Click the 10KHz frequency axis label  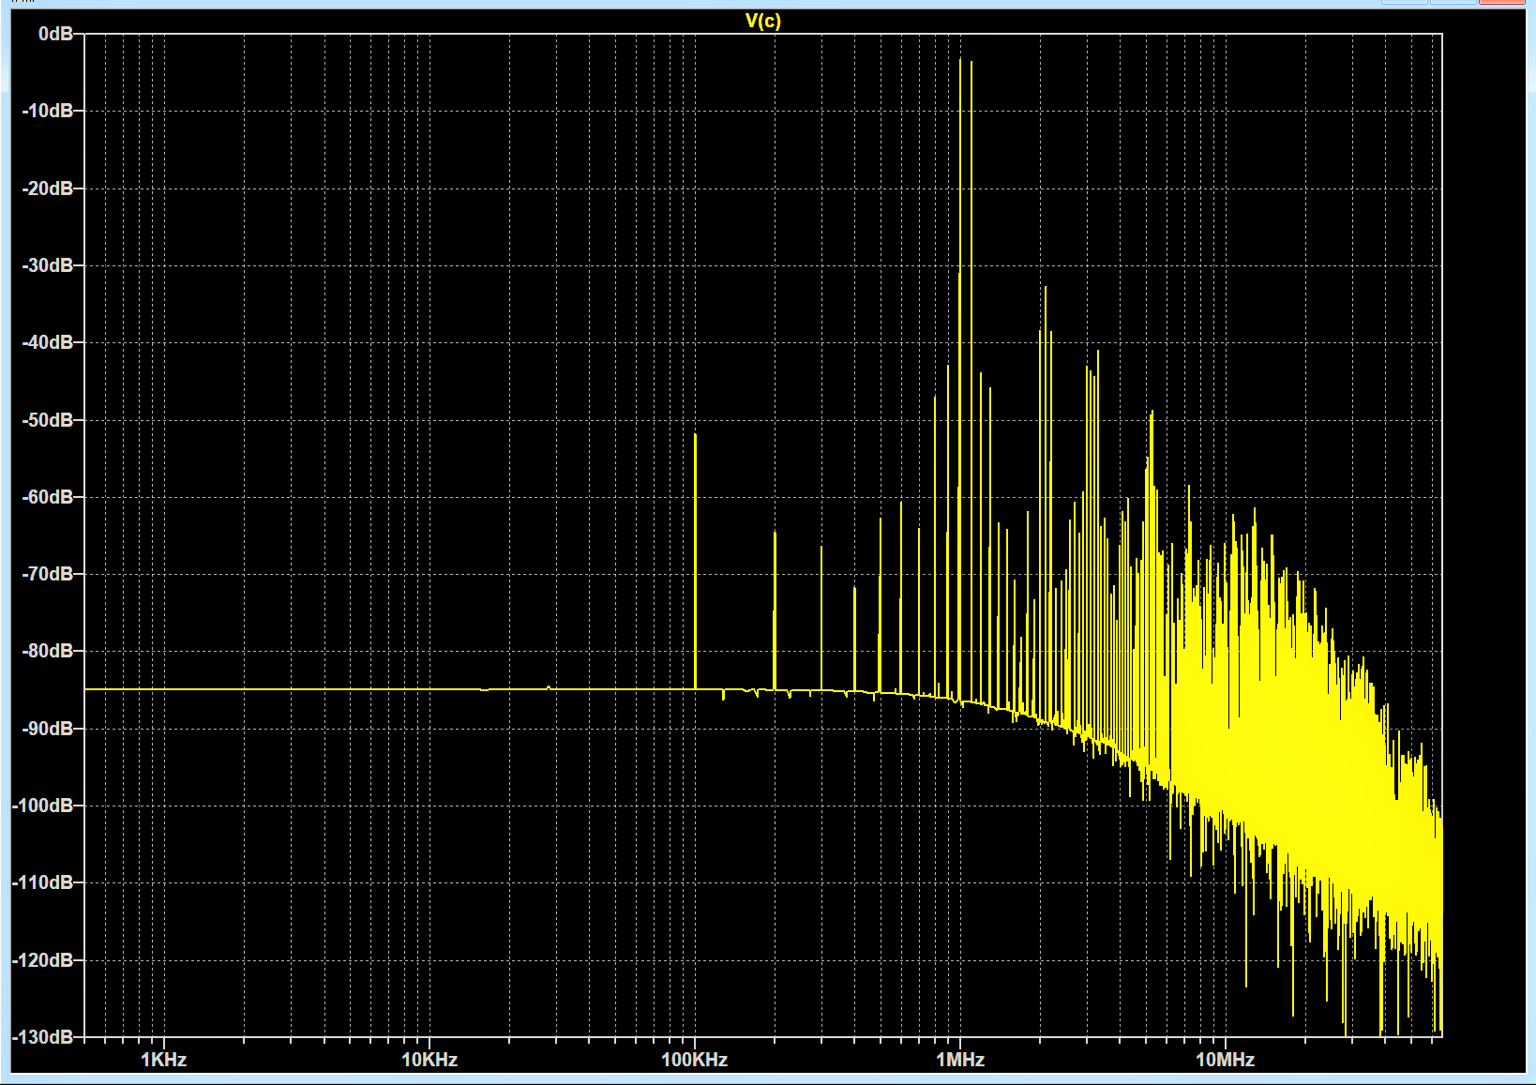[x=429, y=1061]
